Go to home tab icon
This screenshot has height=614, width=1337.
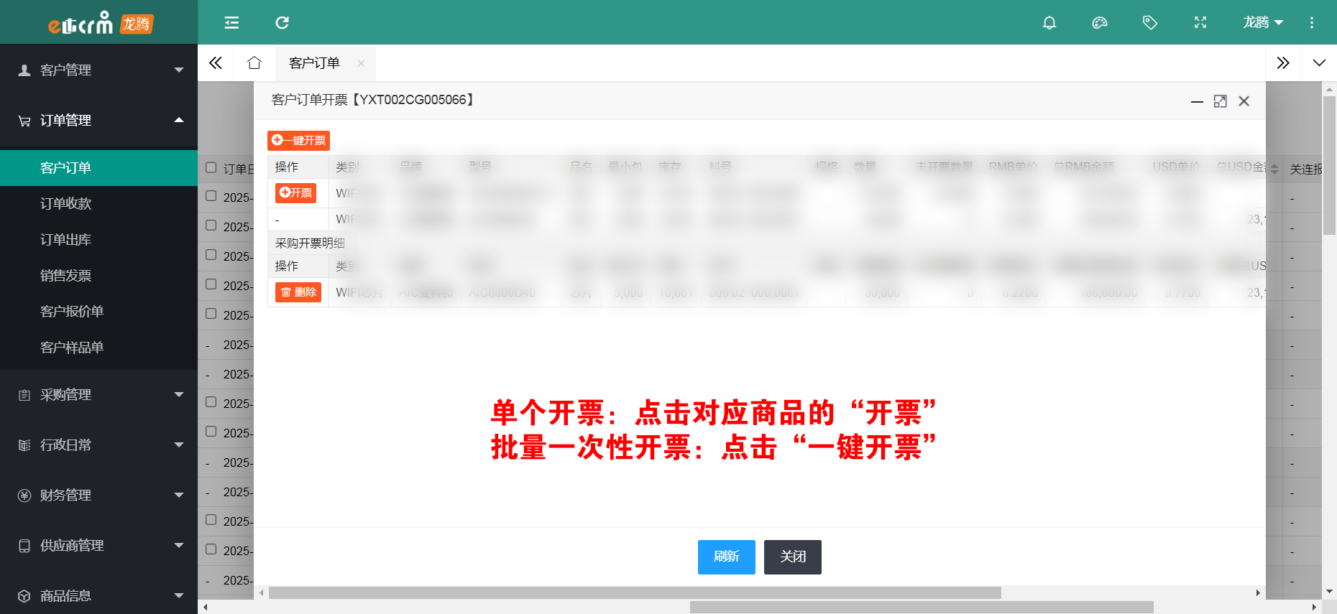pos(254,63)
